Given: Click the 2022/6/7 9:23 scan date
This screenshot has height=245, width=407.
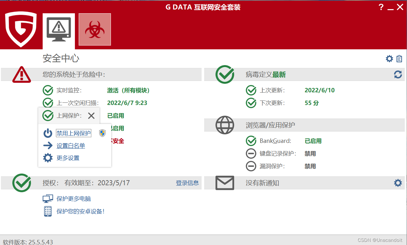Looking at the screenshot, I should 127,103.
